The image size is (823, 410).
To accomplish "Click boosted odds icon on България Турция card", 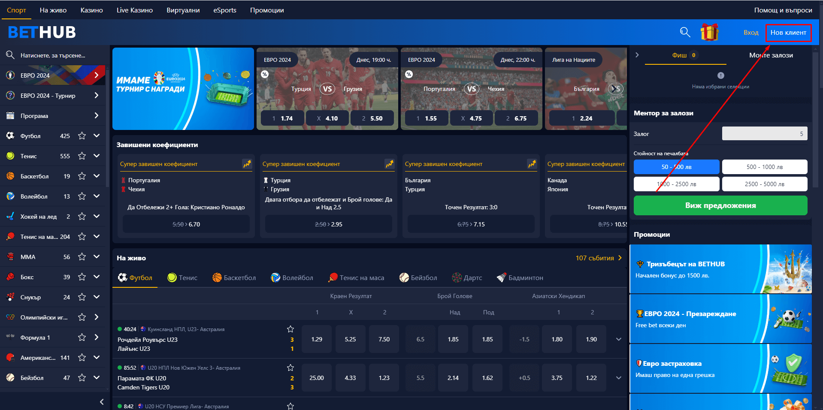I will pos(532,164).
